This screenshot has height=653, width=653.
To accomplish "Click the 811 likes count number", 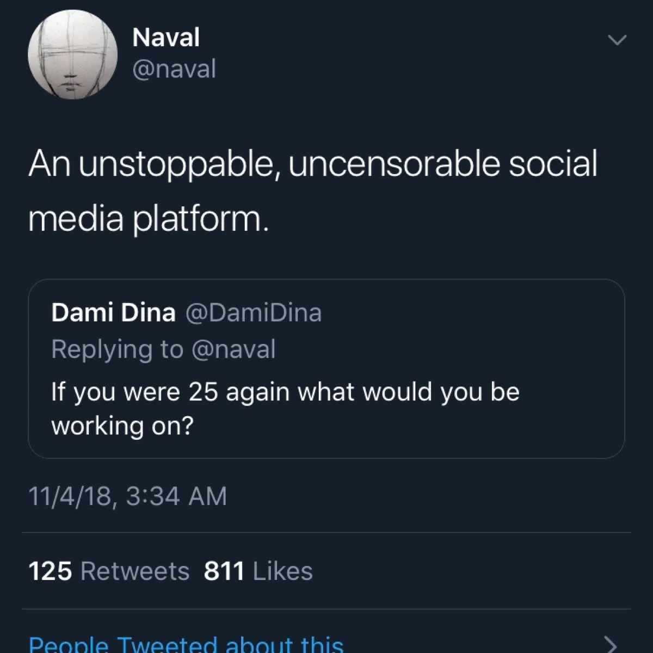I will (x=224, y=571).
